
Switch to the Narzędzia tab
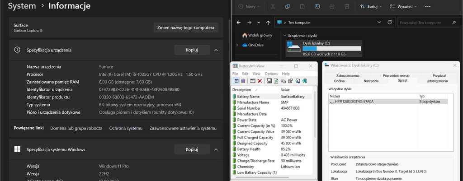coord(371,81)
